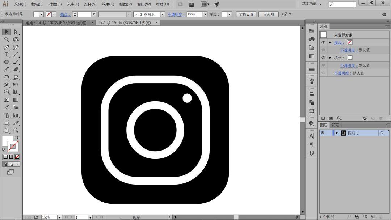Click the 不透明度 link in control bar
The width and height of the screenshot is (391, 220).
coord(176,14)
